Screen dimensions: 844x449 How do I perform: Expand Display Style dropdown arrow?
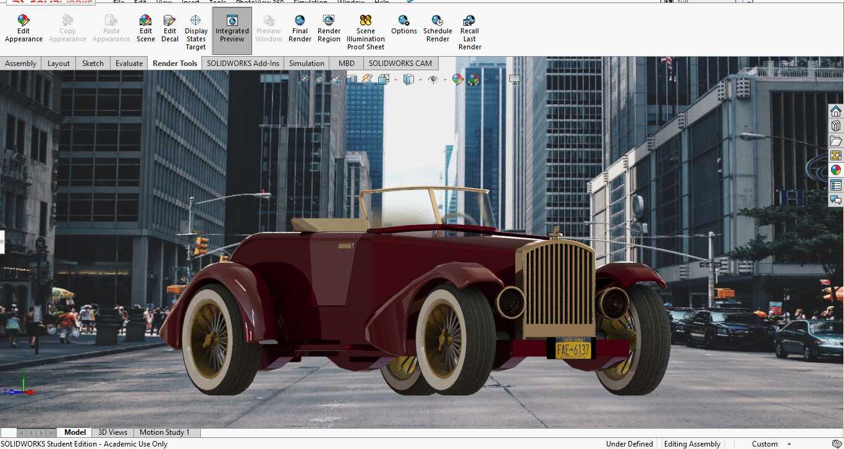point(420,80)
